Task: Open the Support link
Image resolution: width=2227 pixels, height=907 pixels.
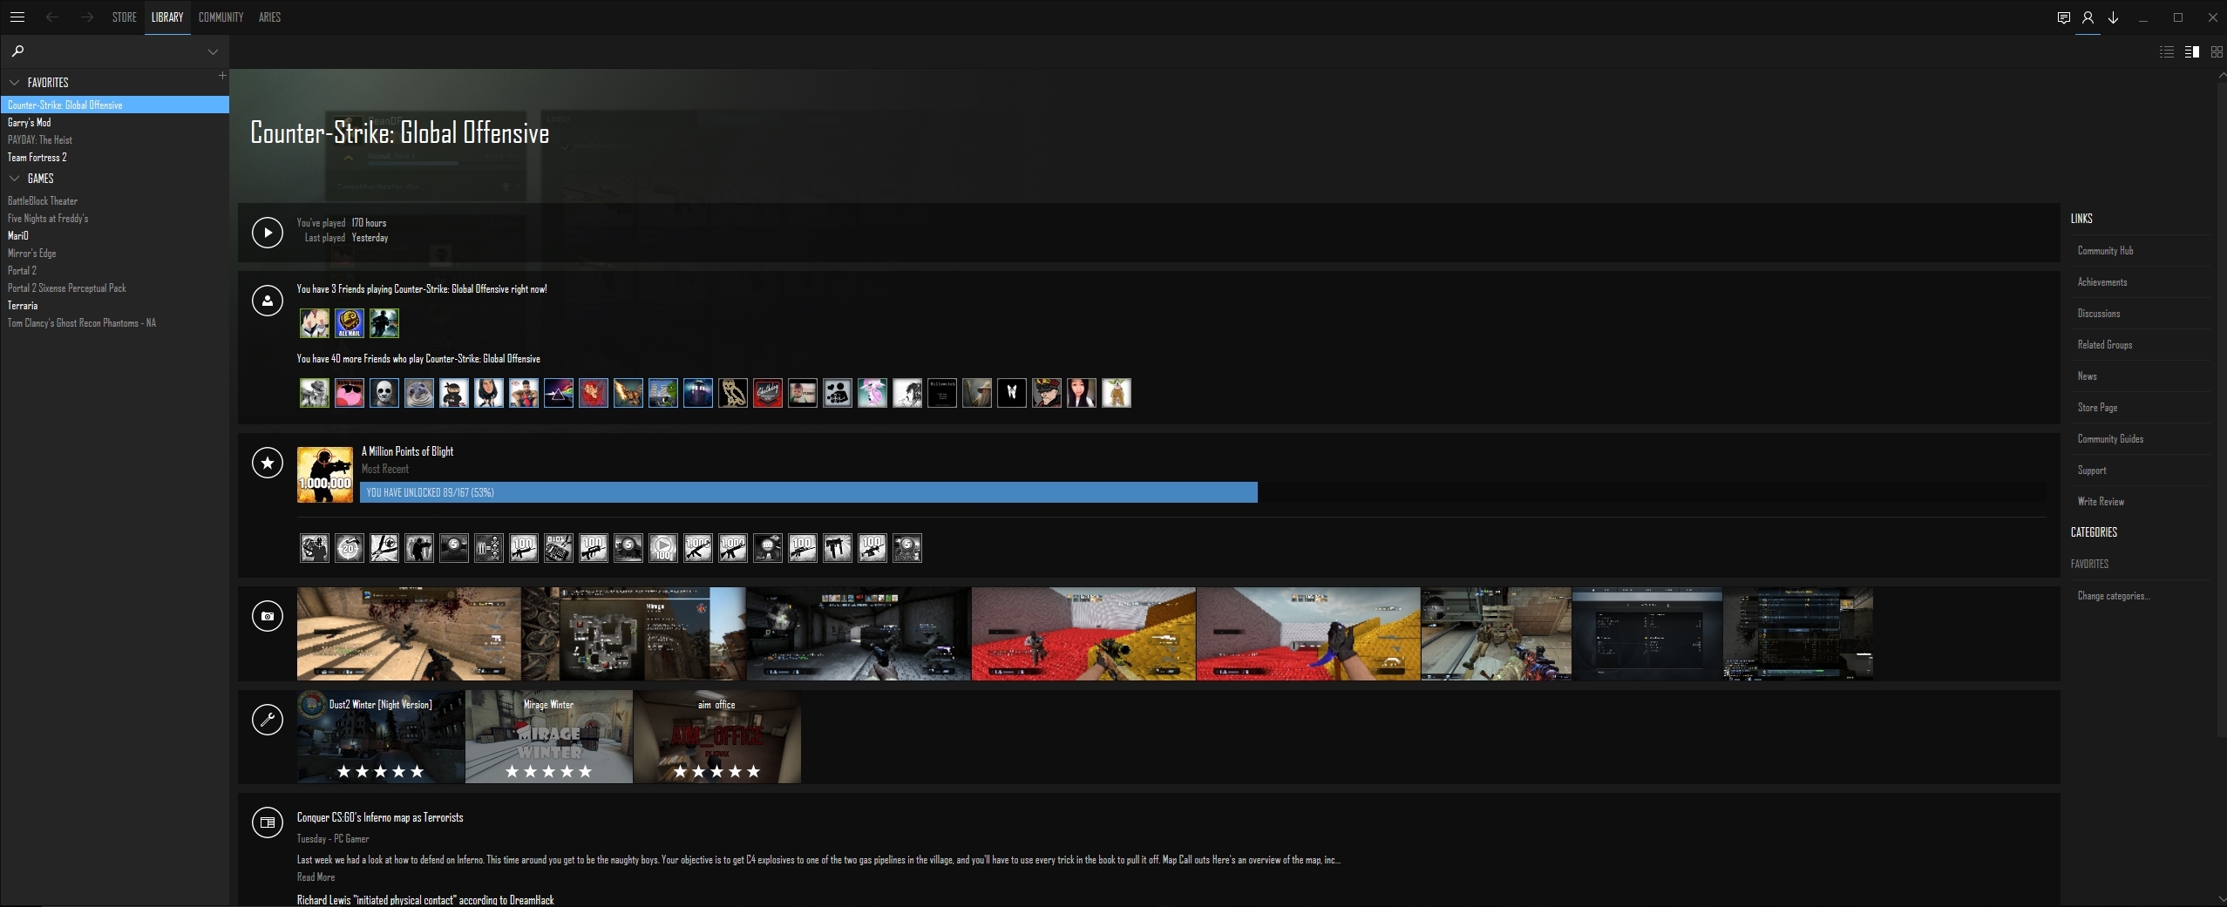Action: click(x=2092, y=470)
